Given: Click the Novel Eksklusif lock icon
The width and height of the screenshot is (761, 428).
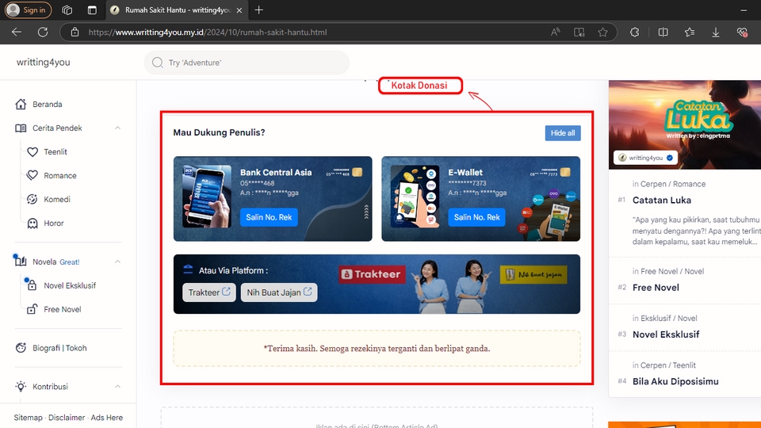Looking at the screenshot, I should [32, 285].
